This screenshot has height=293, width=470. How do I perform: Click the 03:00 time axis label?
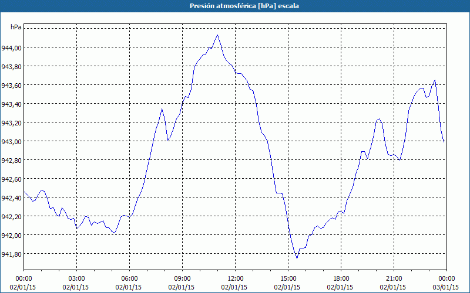pyautogui.click(x=77, y=279)
